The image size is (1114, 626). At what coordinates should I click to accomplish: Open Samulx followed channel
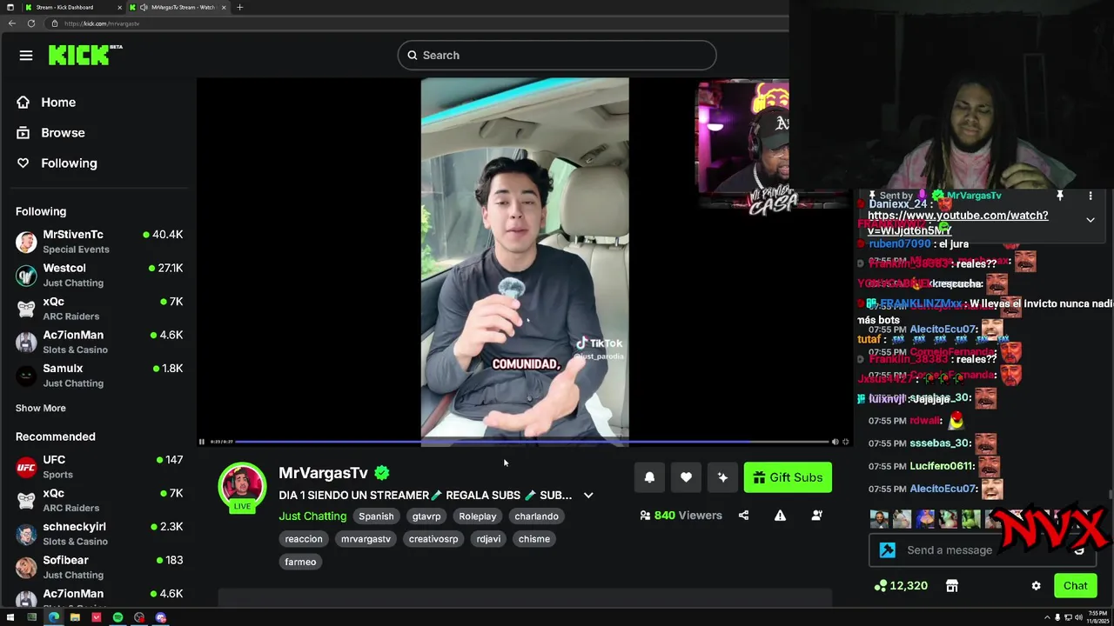(98, 376)
